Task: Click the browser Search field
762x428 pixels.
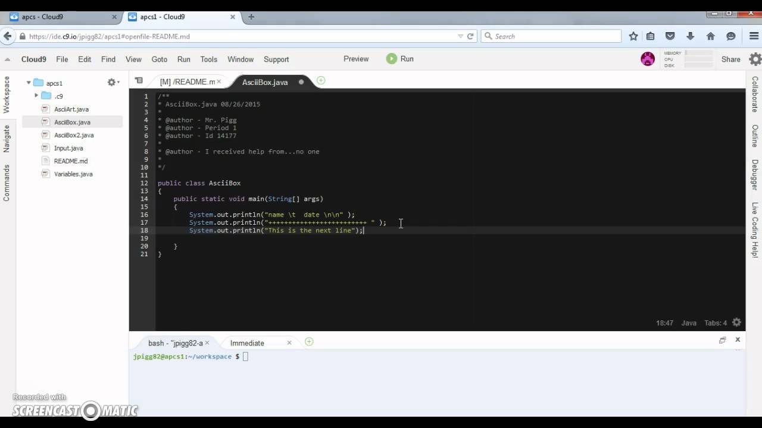Action: click(551, 36)
